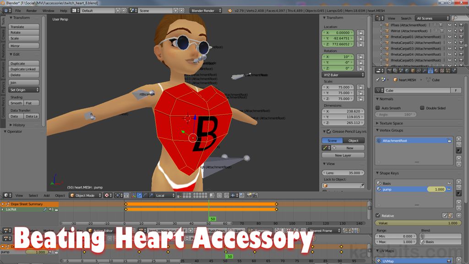The width and height of the screenshot is (469, 264).
Task: Add a new shape key with plus
Action: click(459, 181)
